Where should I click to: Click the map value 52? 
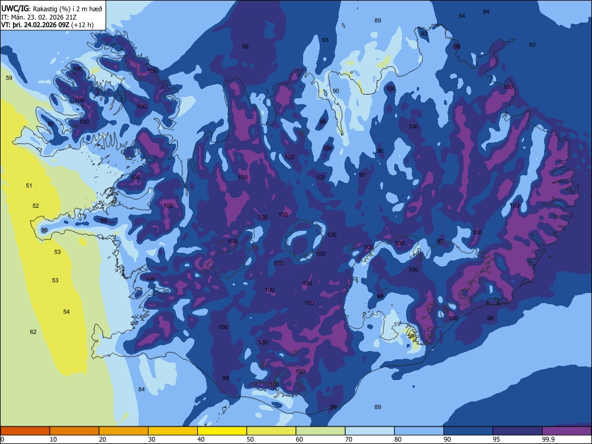coord(36,206)
